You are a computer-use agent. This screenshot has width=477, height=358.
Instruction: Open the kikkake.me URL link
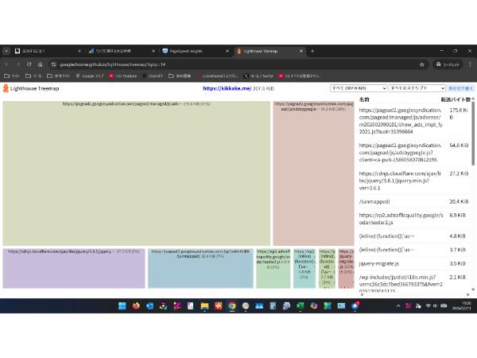tap(226, 88)
